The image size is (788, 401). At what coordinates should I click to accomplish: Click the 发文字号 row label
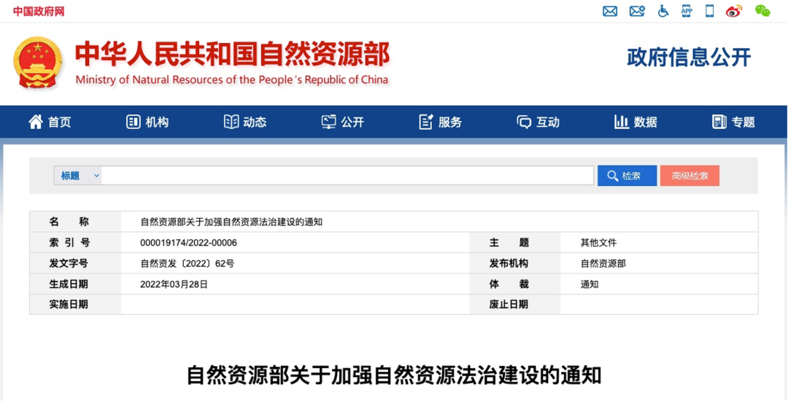[x=69, y=263]
